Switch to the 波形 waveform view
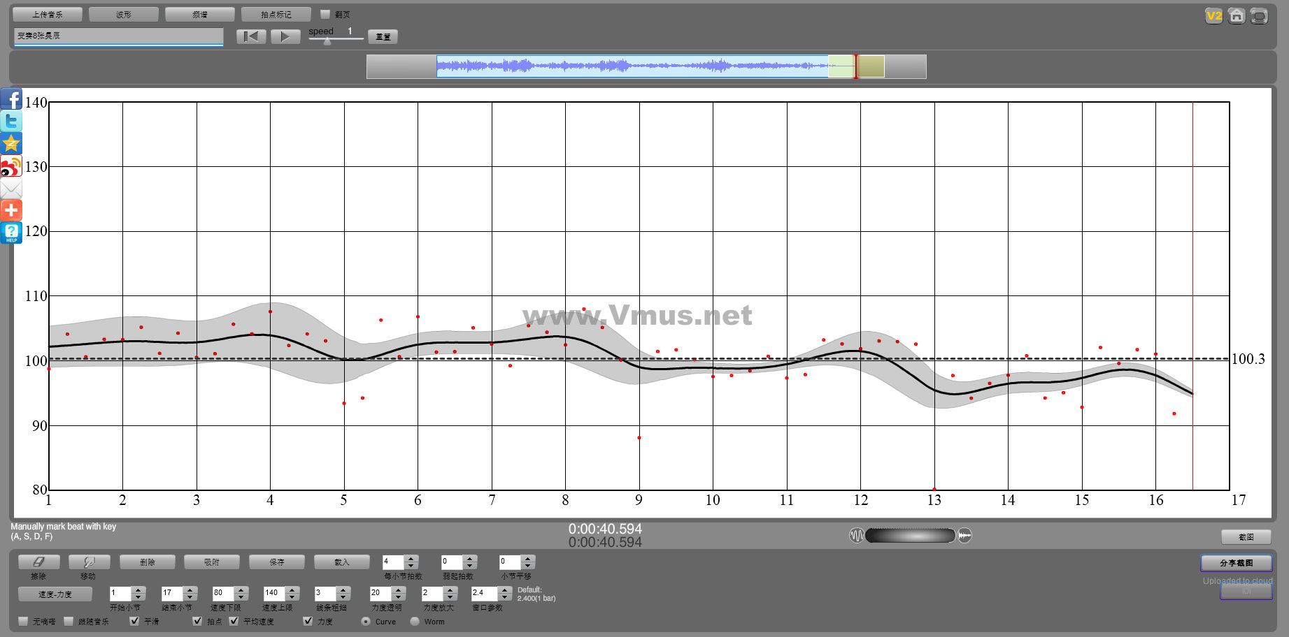Viewport: 1289px width, 637px height. 124,14
